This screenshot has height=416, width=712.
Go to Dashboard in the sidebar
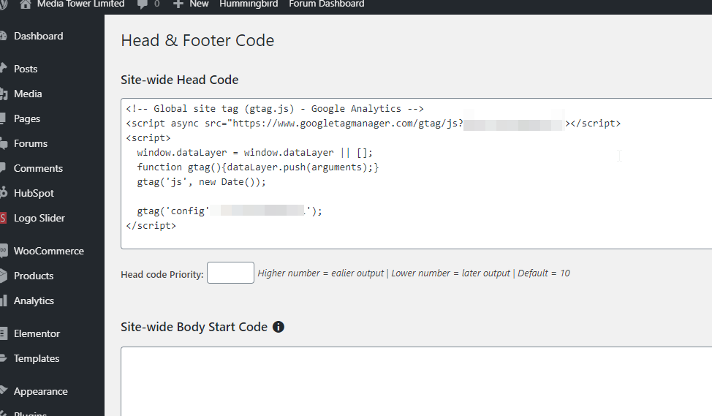[39, 36]
